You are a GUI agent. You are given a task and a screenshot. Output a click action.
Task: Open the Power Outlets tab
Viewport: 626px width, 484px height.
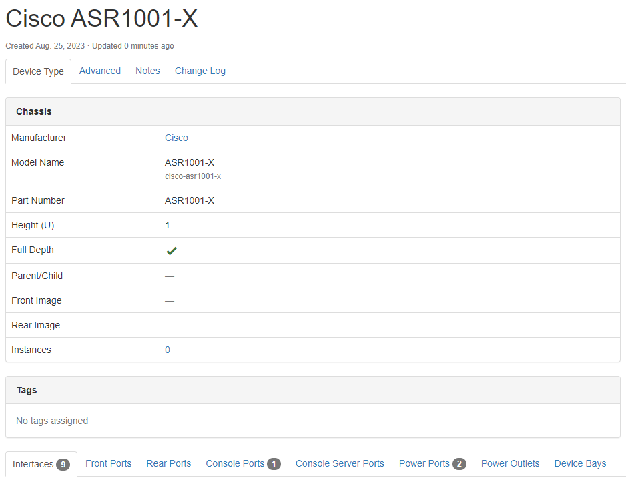(510, 463)
